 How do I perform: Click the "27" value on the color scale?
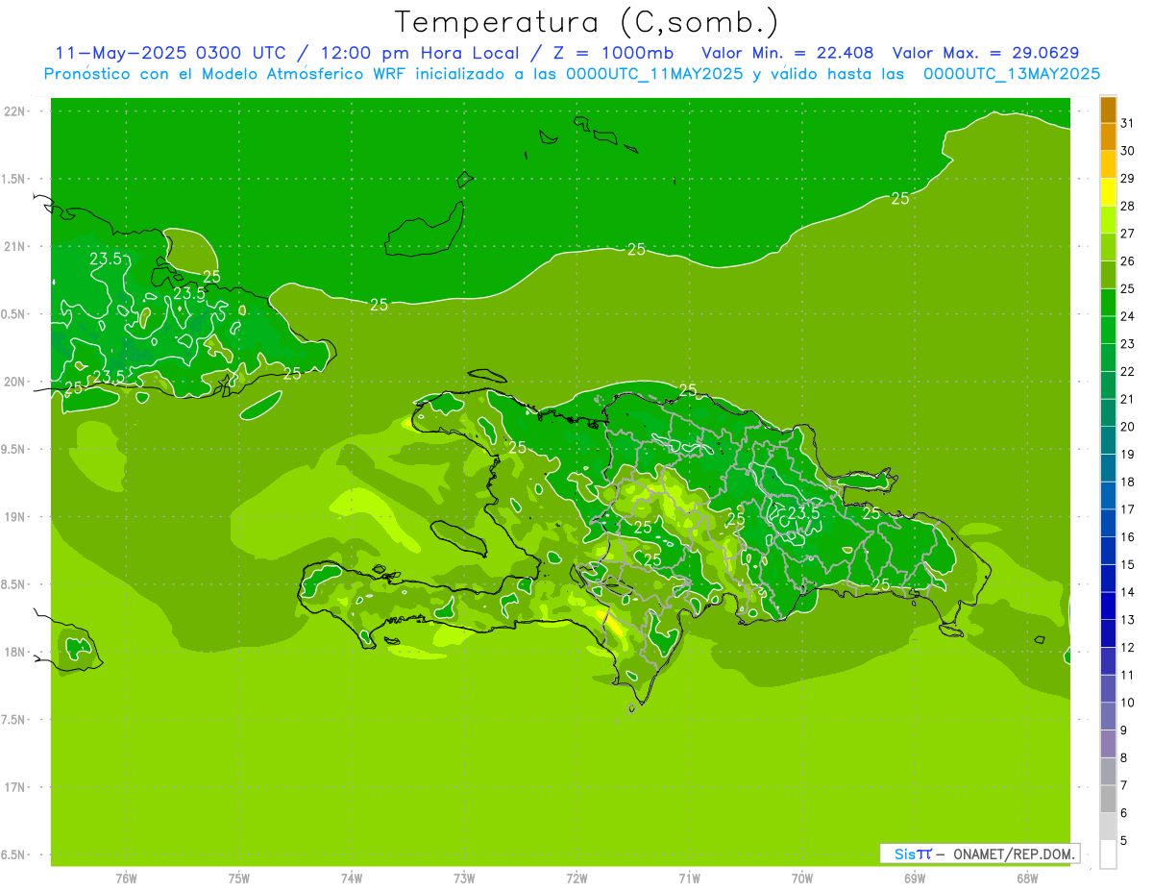coord(1127,234)
